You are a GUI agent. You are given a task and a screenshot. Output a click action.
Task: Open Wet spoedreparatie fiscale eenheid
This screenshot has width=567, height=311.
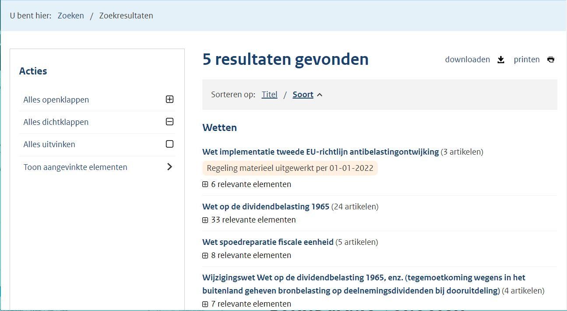pyautogui.click(x=268, y=242)
